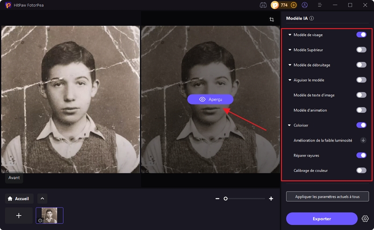The width and height of the screenshot is (374, 230).
Task: Click the Calibrage de couleur label
Action: [310, 171]
